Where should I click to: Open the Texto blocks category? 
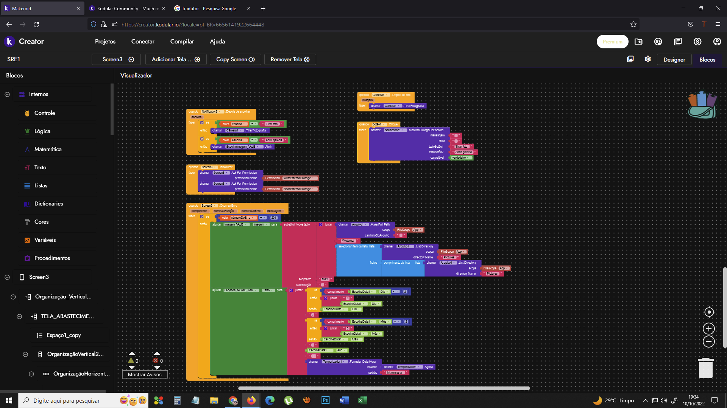click(40, 167)
